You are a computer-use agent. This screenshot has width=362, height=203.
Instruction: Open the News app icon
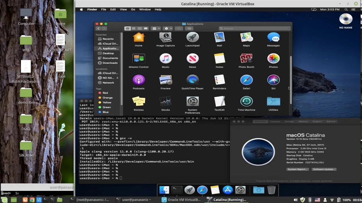192,59
